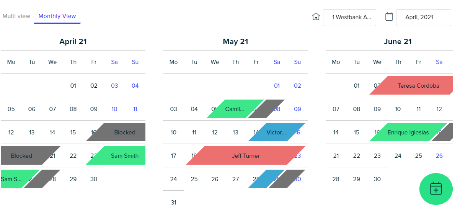Viewport: 455px width, 211px height.
Task: Open Jeff Turner reservation in May
Action: [246, 156]
